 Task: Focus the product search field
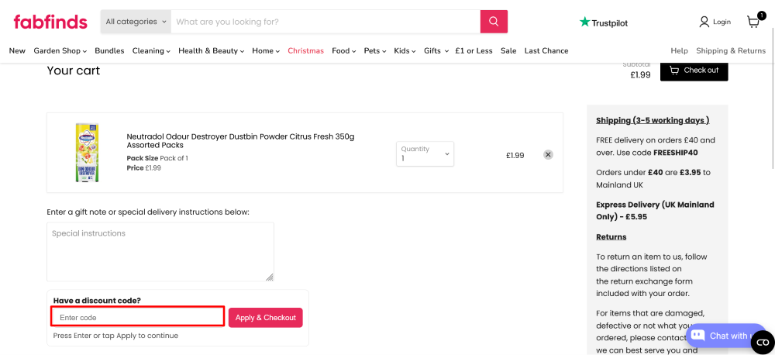pos(325,22)
